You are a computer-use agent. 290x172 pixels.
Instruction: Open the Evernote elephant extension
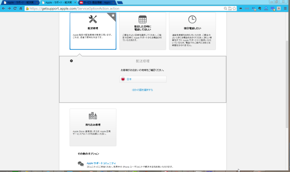click(x=260, y=8)
